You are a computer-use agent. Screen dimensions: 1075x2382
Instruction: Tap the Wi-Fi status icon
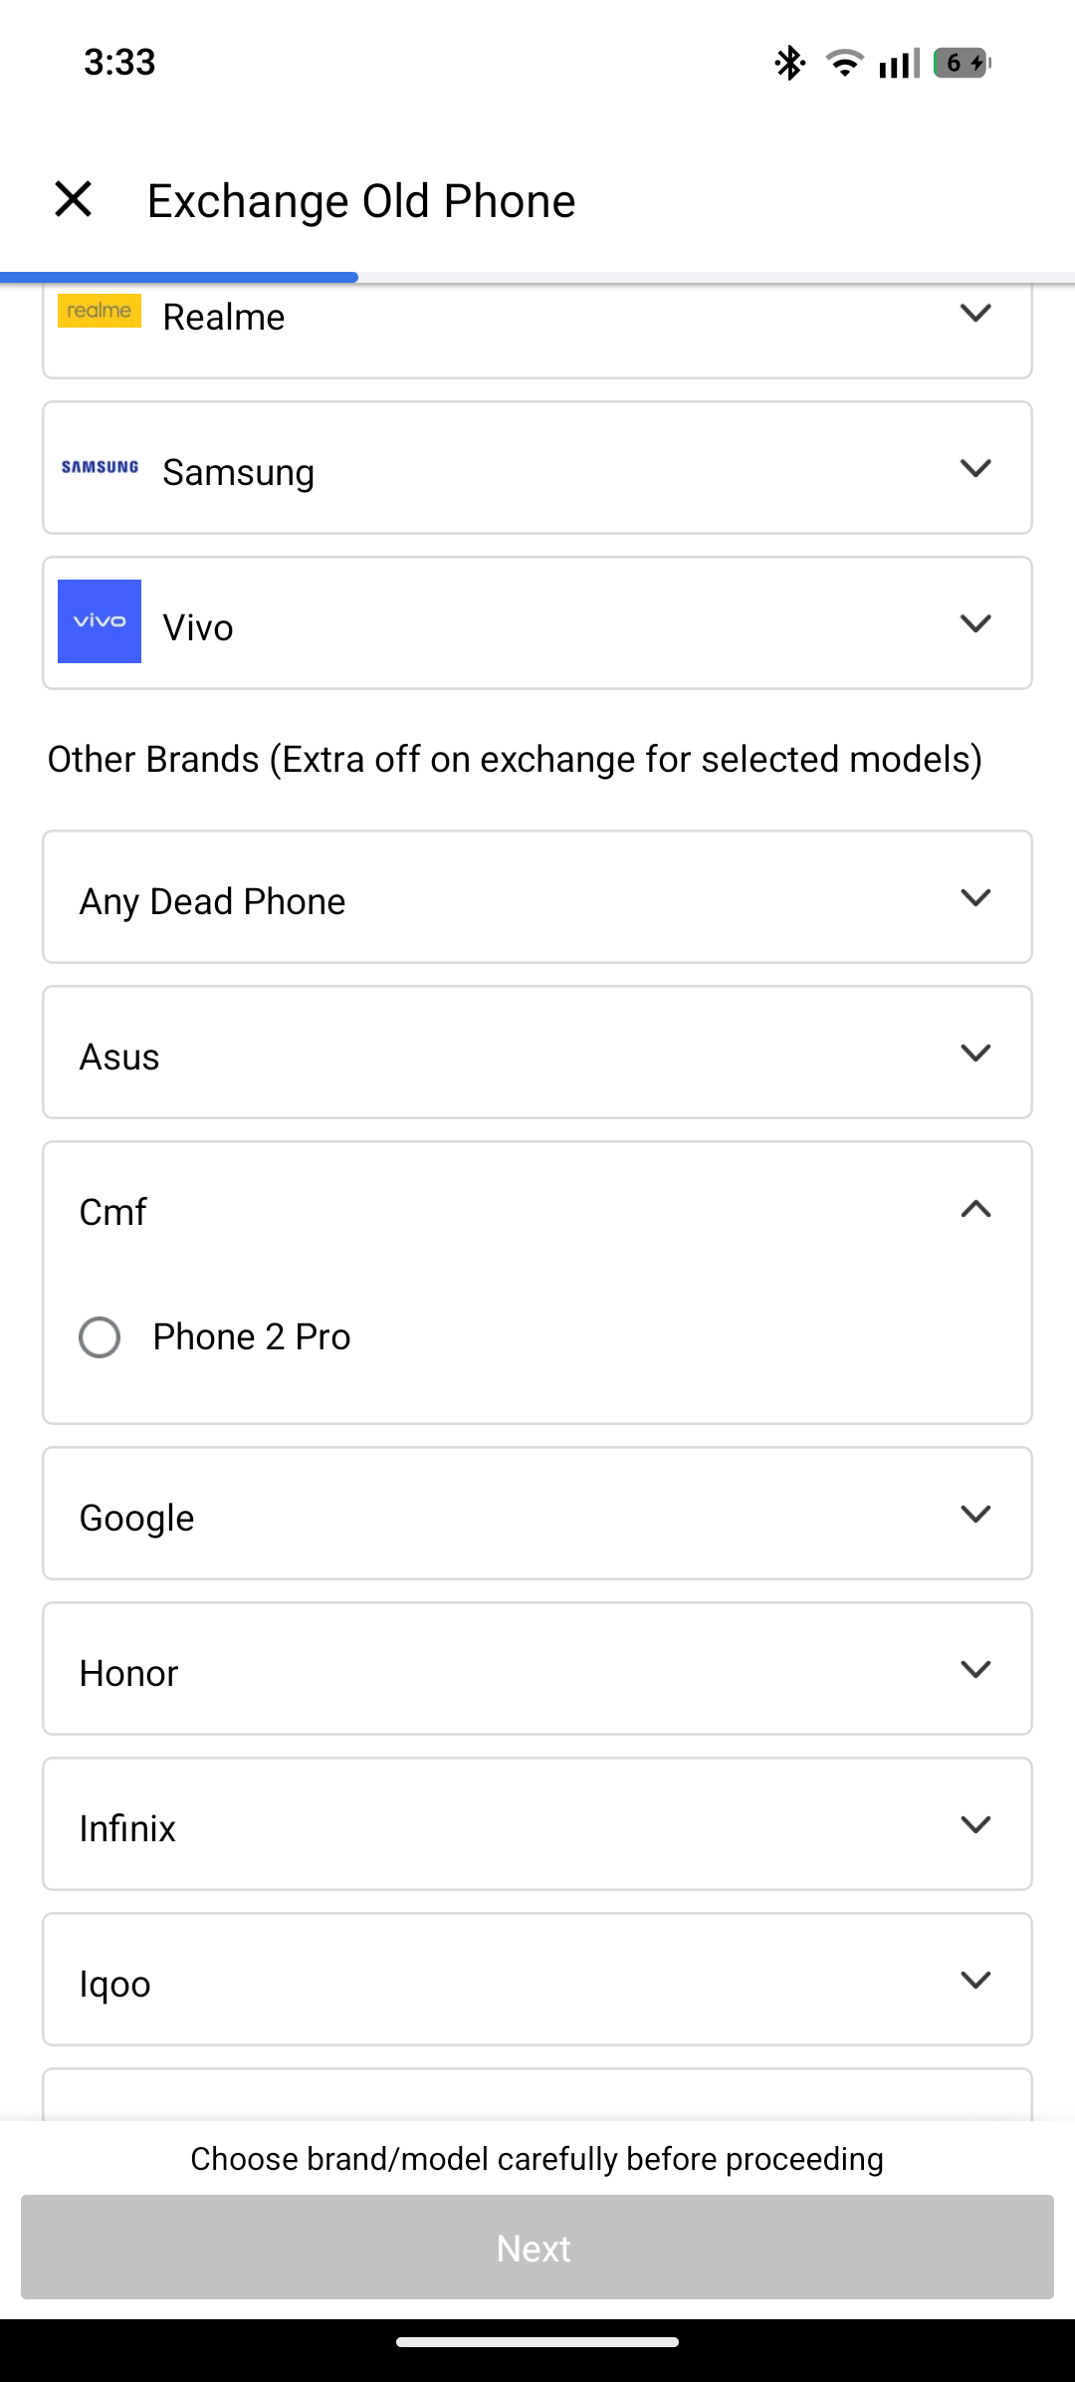844,63
